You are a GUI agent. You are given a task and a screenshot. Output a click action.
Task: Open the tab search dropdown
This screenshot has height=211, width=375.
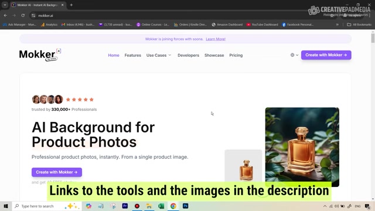[5, 5]
